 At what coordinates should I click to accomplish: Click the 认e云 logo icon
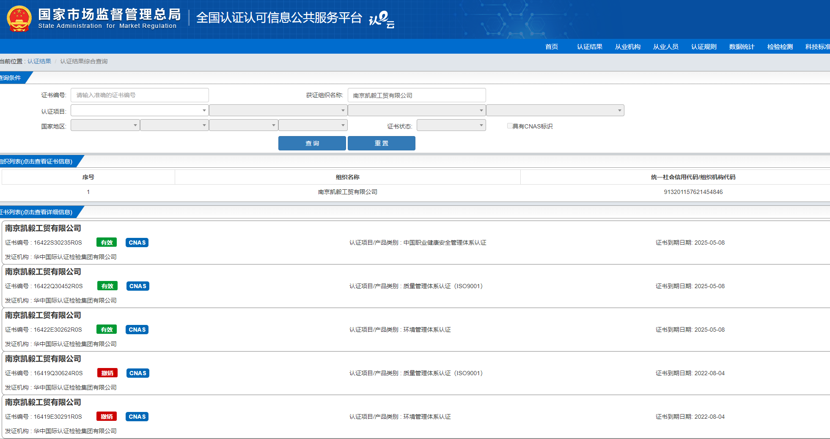381,19
